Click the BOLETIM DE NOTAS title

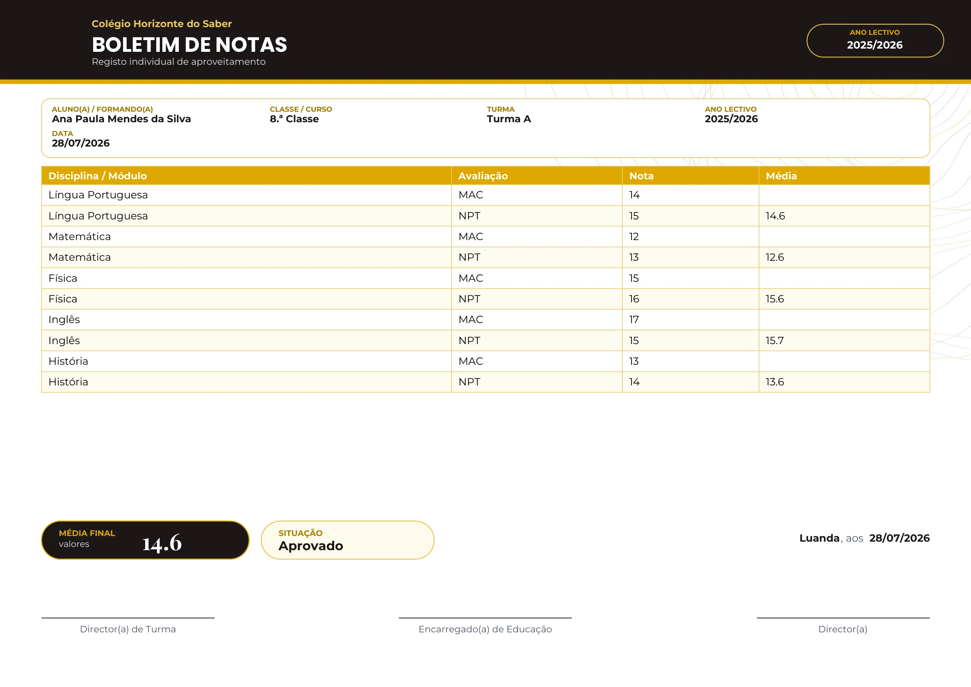189,45
